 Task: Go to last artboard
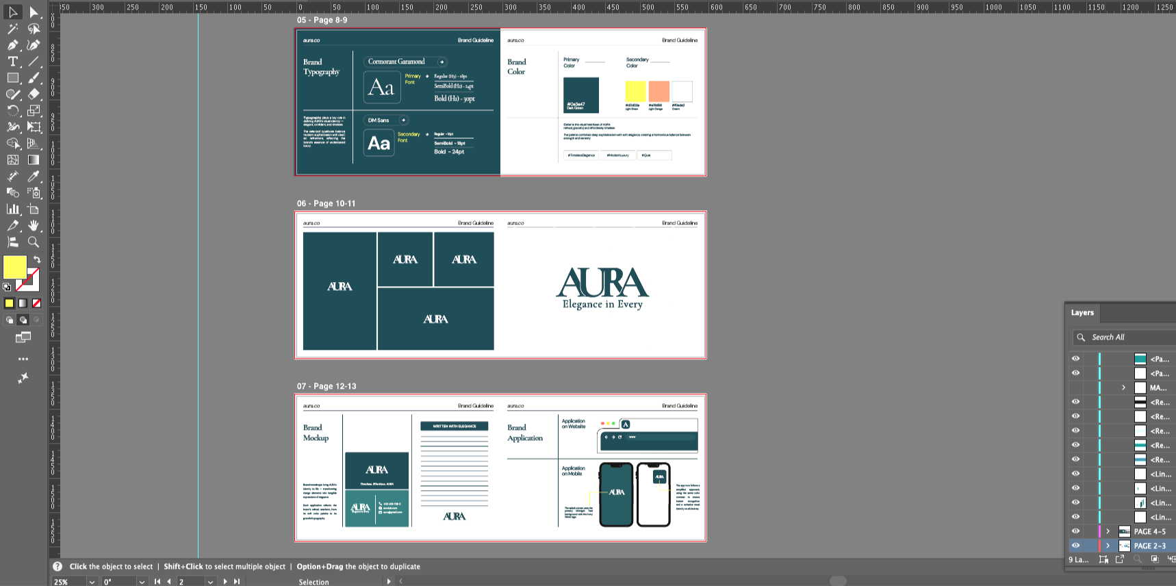pos(237,582)
